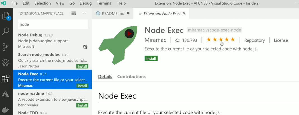The height and width of the screenshot is (115, 299).
Task: Click the bengreenier publisher name
Action: coord(28,105)
